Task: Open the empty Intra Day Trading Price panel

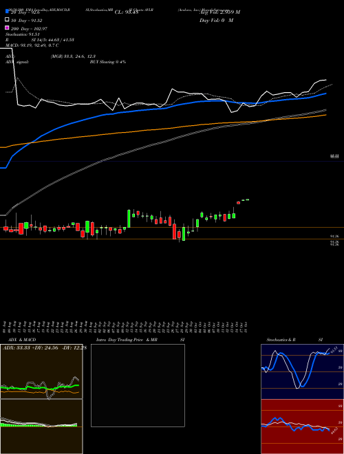Action: [138, 385]
